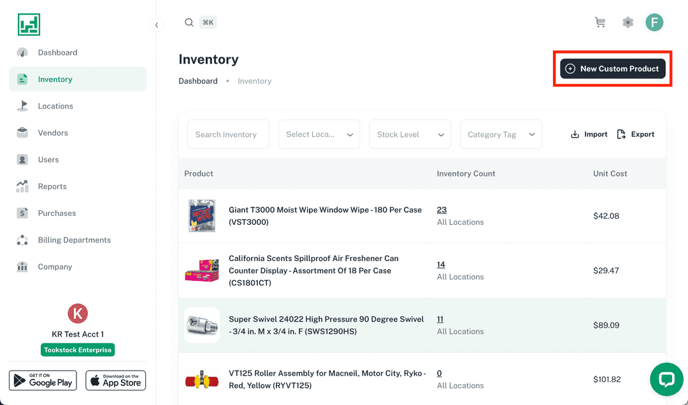Open the Reports section
The width and height of the screenshot is (688, 405).
[x=52, y=187]
